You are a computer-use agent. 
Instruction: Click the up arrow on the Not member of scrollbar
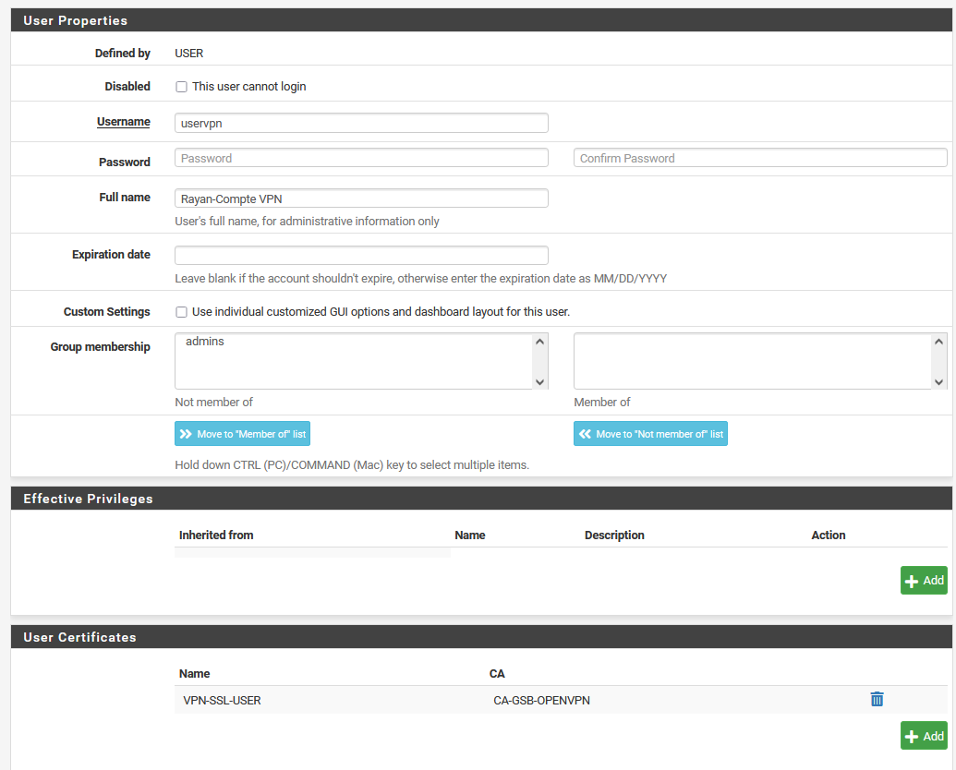(540, 341)
